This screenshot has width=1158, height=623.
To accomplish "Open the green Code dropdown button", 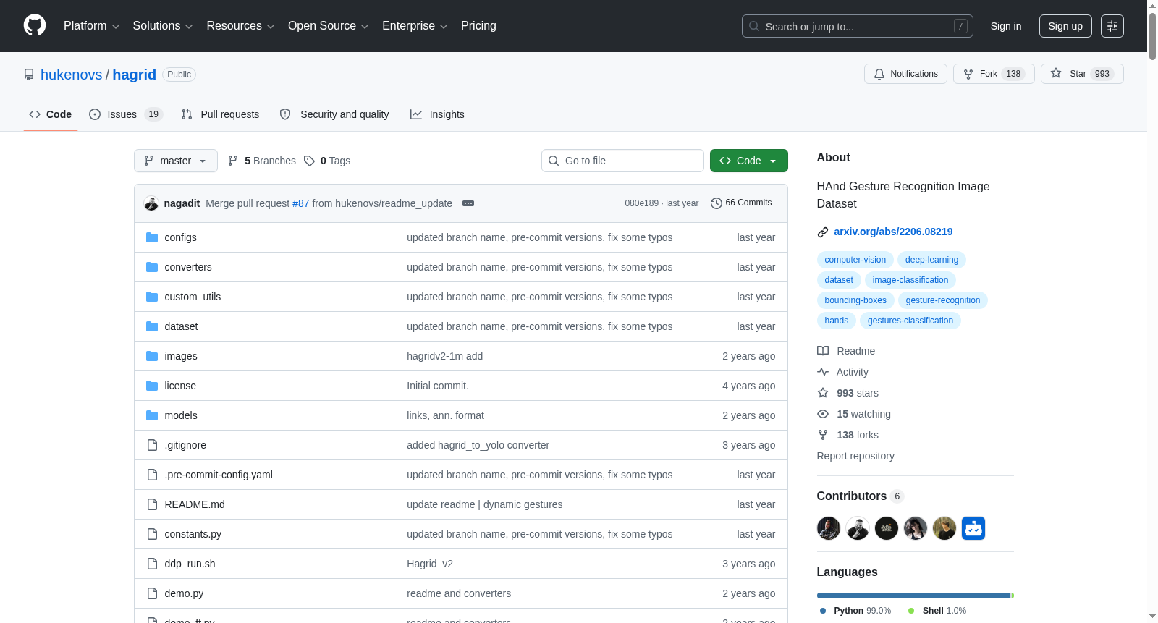I will click(x=749, y=161).
